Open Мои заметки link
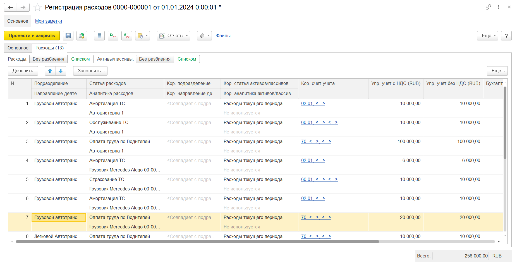517x265 pixels. (49, 21)
